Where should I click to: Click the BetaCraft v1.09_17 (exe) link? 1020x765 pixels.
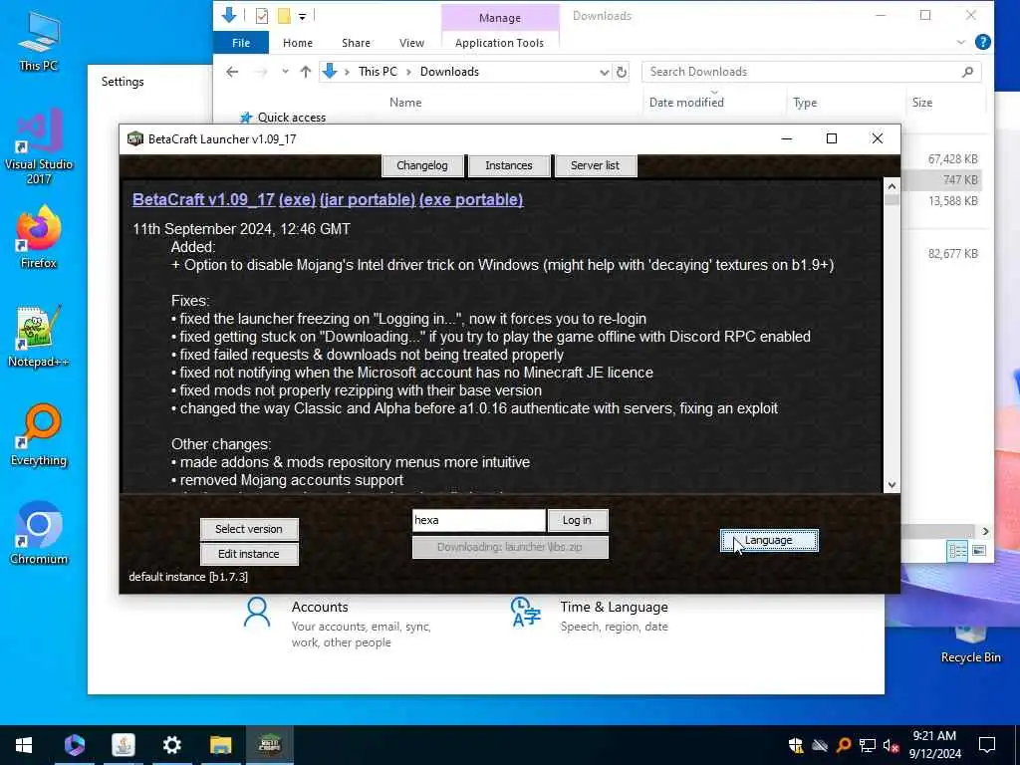(x=224, y=199)
